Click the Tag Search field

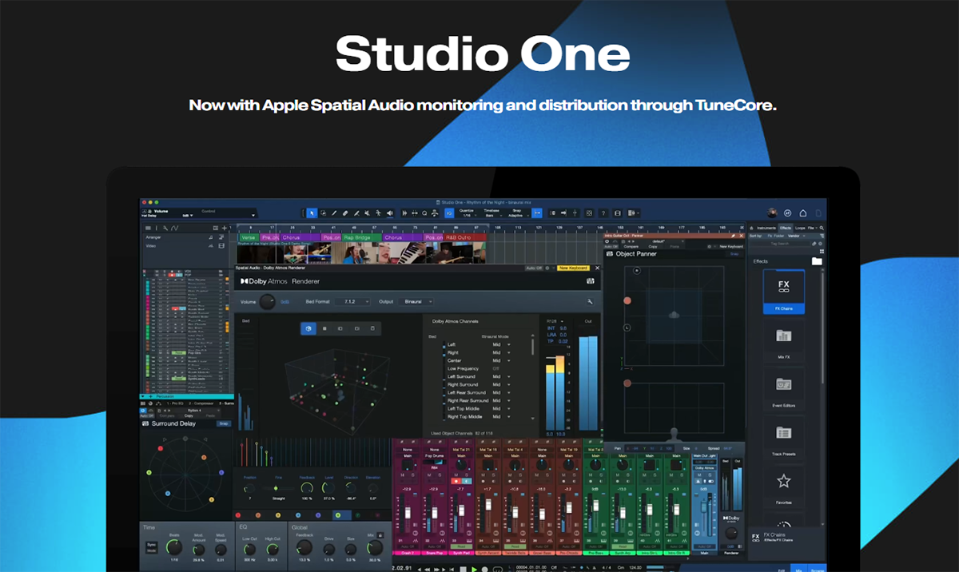(780, 244)
